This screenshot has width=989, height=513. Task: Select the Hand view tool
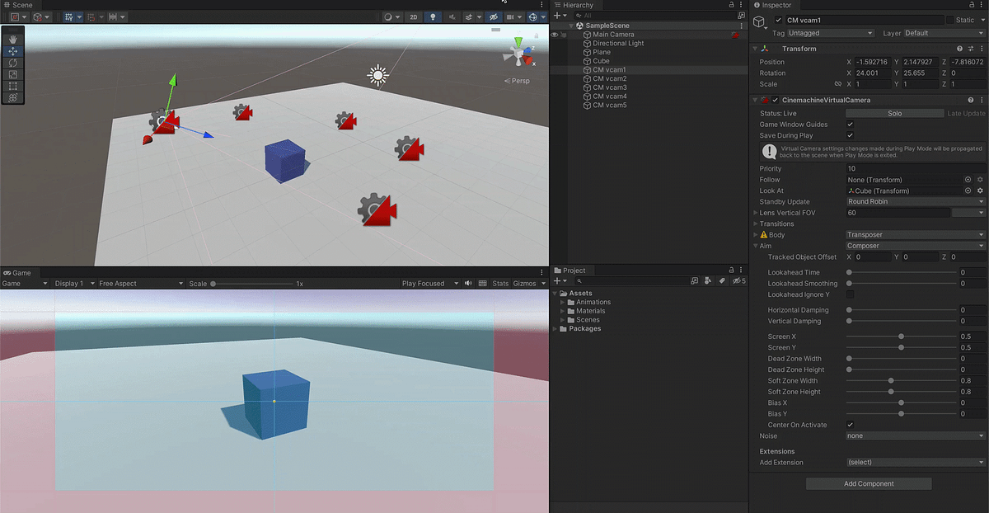click(12, 39)
